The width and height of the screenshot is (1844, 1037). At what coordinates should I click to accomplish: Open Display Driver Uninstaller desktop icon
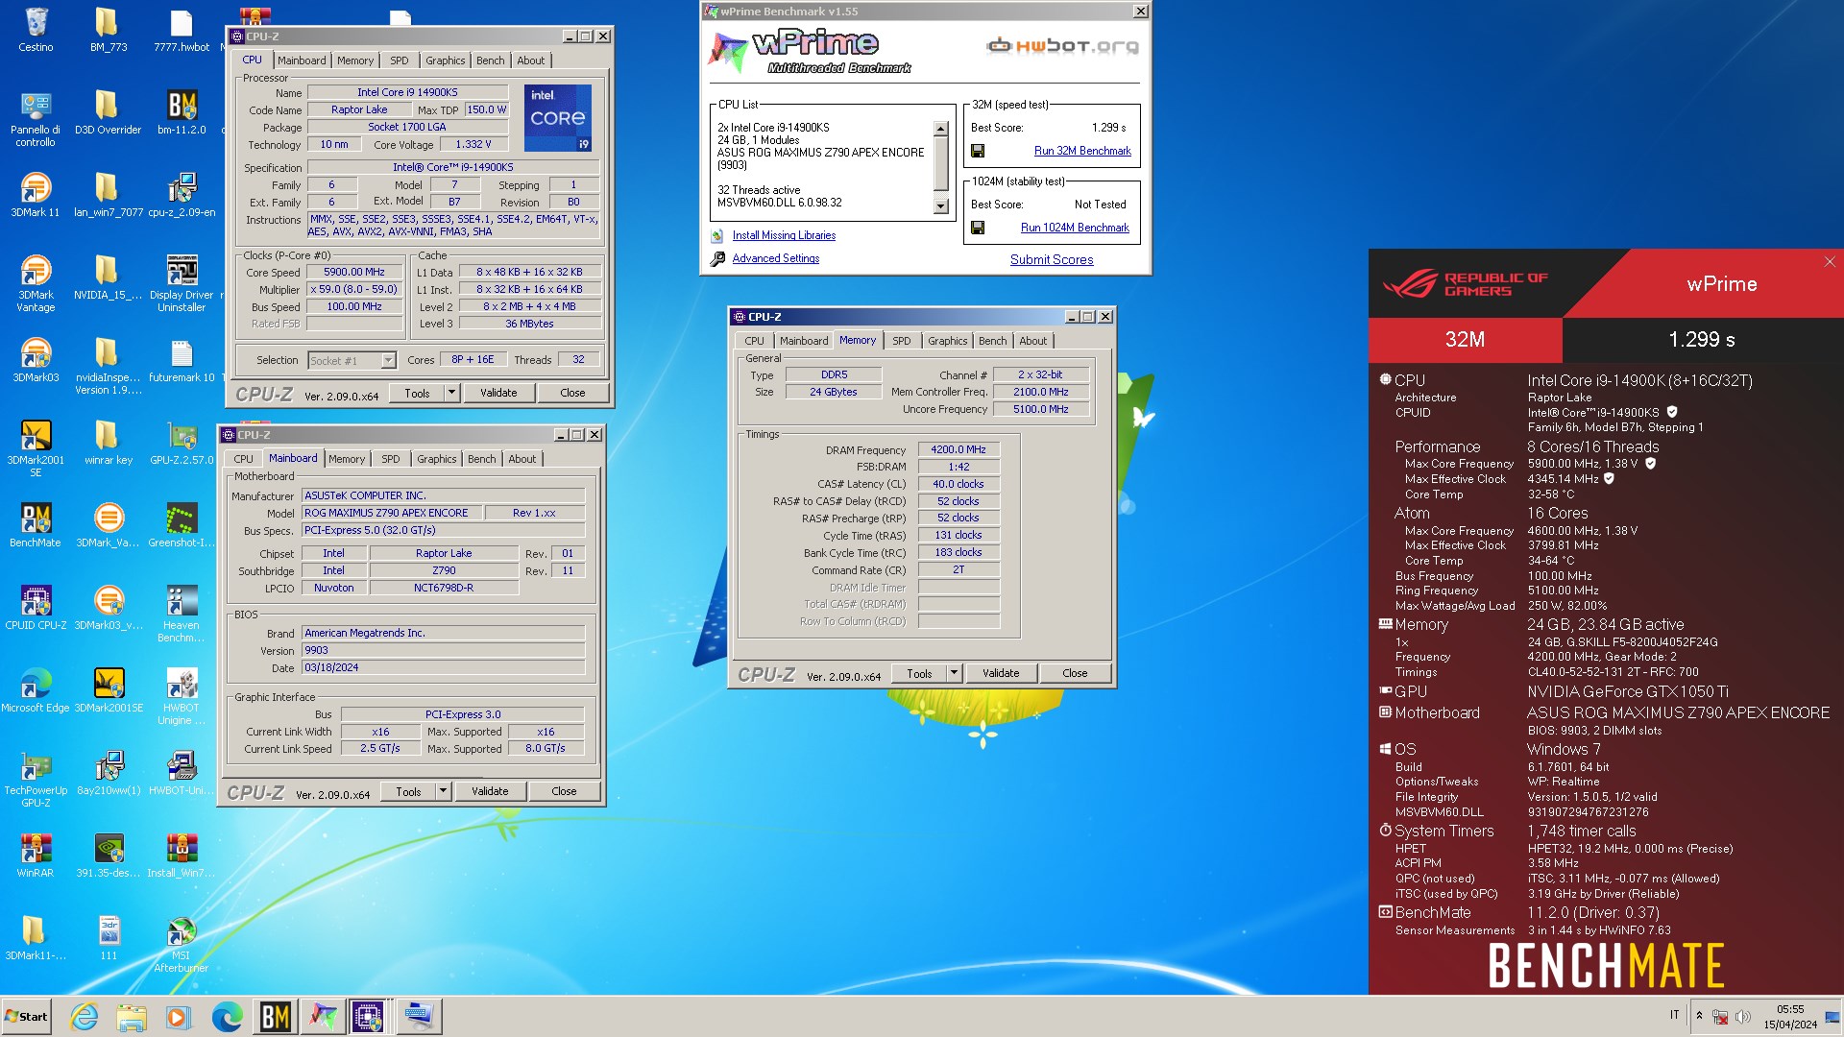(x=182, y=284)
